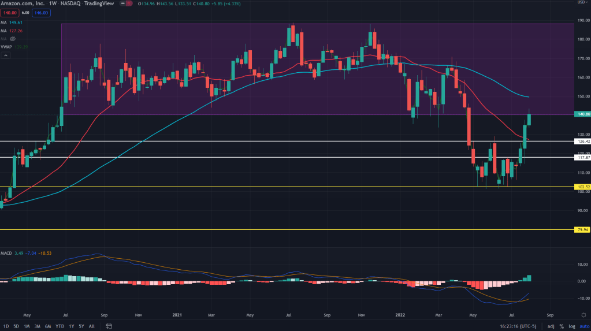Viewport: 591px width, 331px height.
Task: Select the 1D time range
Action: 6,326
